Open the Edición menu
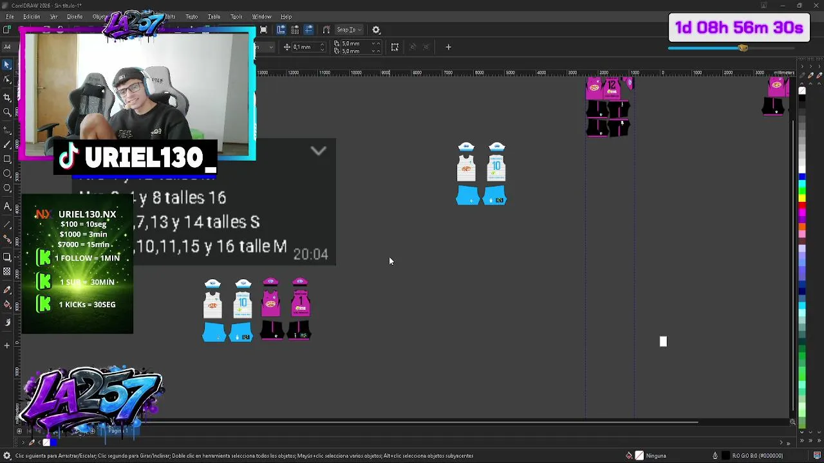This screenshot has width=824, height=463. pyautogui.click(x=32, y=17)
